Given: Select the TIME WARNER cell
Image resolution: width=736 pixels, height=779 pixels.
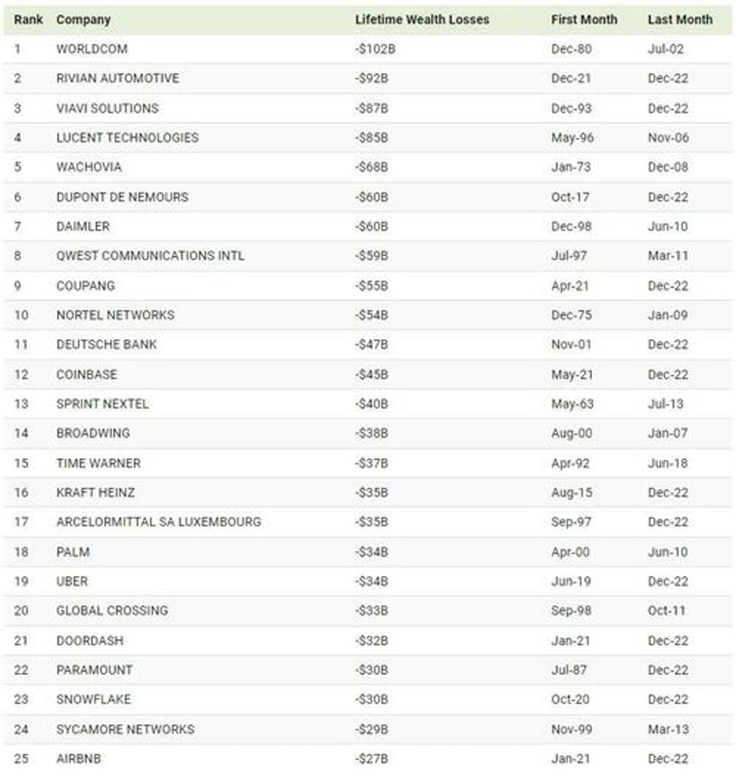Looking at the screenshot, I should tap(98, 463).
